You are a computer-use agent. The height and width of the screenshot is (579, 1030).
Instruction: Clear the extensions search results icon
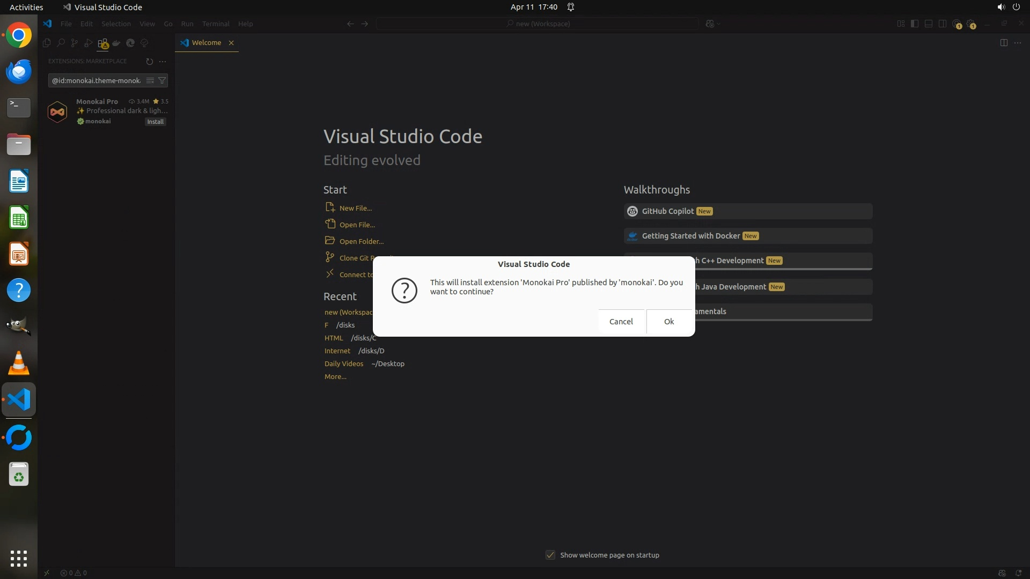tap(150, 80)
